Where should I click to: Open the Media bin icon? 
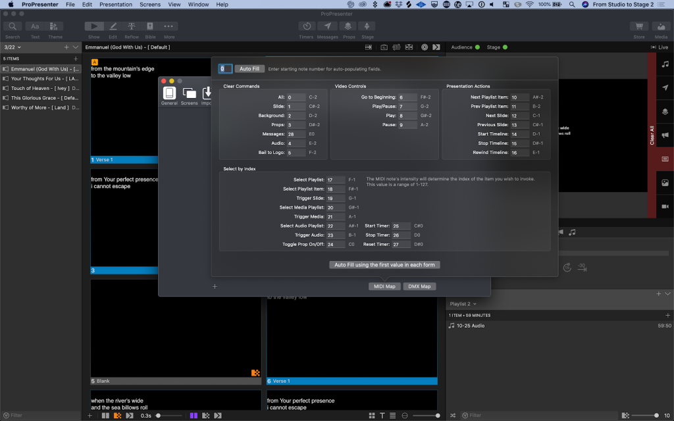661,26
